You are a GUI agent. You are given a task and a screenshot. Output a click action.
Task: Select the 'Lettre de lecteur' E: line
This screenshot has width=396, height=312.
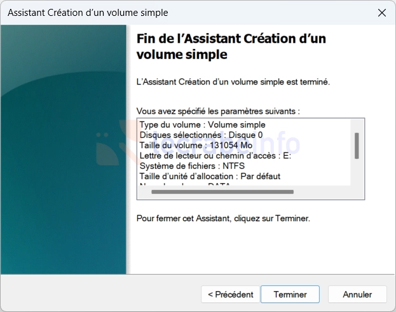(x=215, y=155)
